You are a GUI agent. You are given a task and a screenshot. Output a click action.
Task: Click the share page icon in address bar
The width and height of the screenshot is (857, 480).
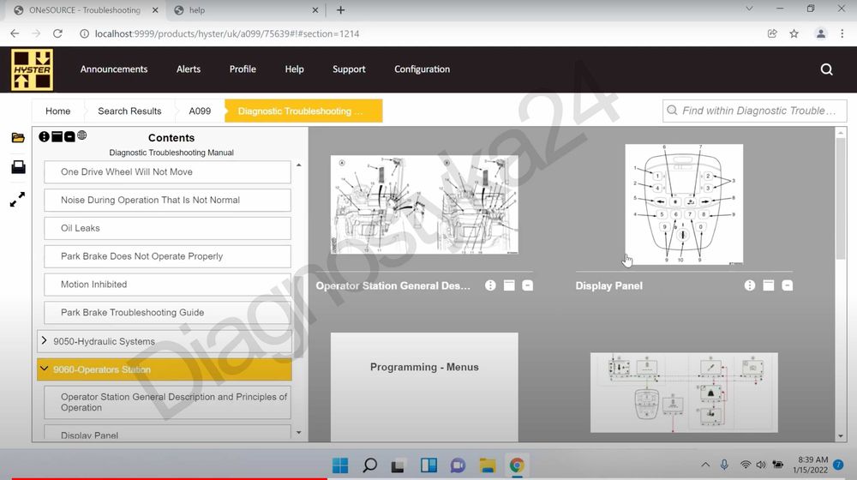click(772, 34)
